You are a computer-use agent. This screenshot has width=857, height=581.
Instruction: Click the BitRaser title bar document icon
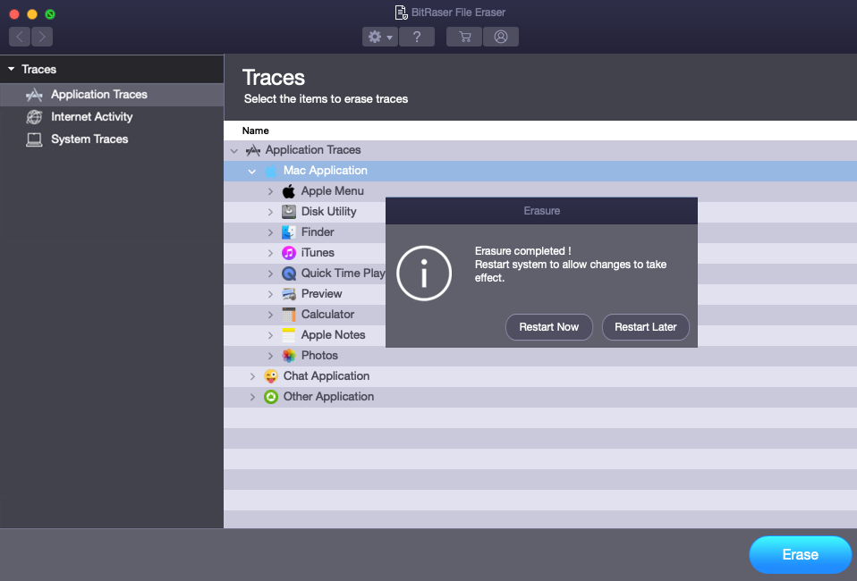pos(401,12)
